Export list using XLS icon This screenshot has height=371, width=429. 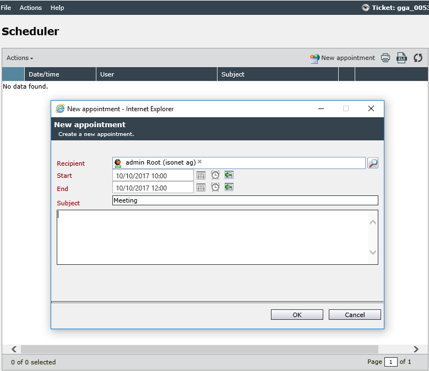click(401, 58)
